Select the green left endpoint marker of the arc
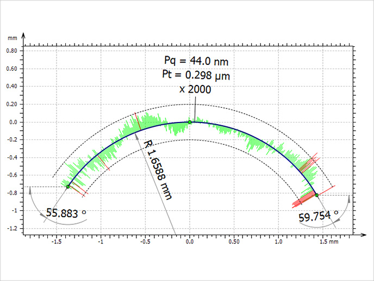Screen dimensions: 374x281 coord(68,187)
